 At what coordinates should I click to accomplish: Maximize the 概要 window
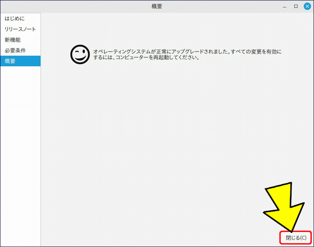click(296, 6)
